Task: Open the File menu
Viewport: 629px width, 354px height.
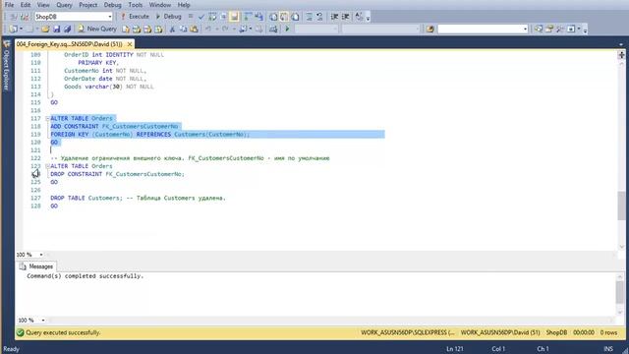Action: 9,5
